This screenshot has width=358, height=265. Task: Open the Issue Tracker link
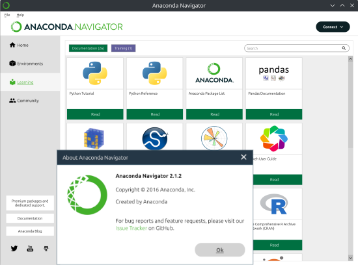[131, 228]
